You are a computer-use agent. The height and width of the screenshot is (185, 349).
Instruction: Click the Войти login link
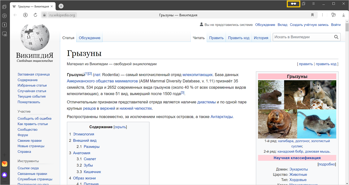(336, 25)
